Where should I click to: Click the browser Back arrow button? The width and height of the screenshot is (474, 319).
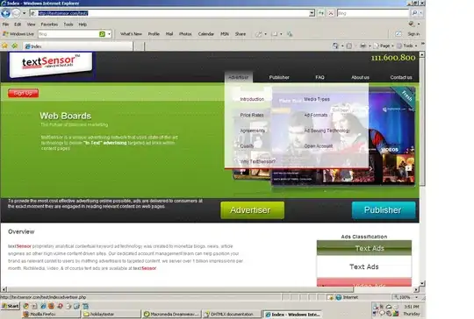point(5,13)
